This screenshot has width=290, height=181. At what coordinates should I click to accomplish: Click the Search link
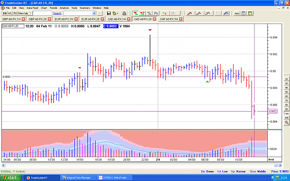click(x=57, y=13)
